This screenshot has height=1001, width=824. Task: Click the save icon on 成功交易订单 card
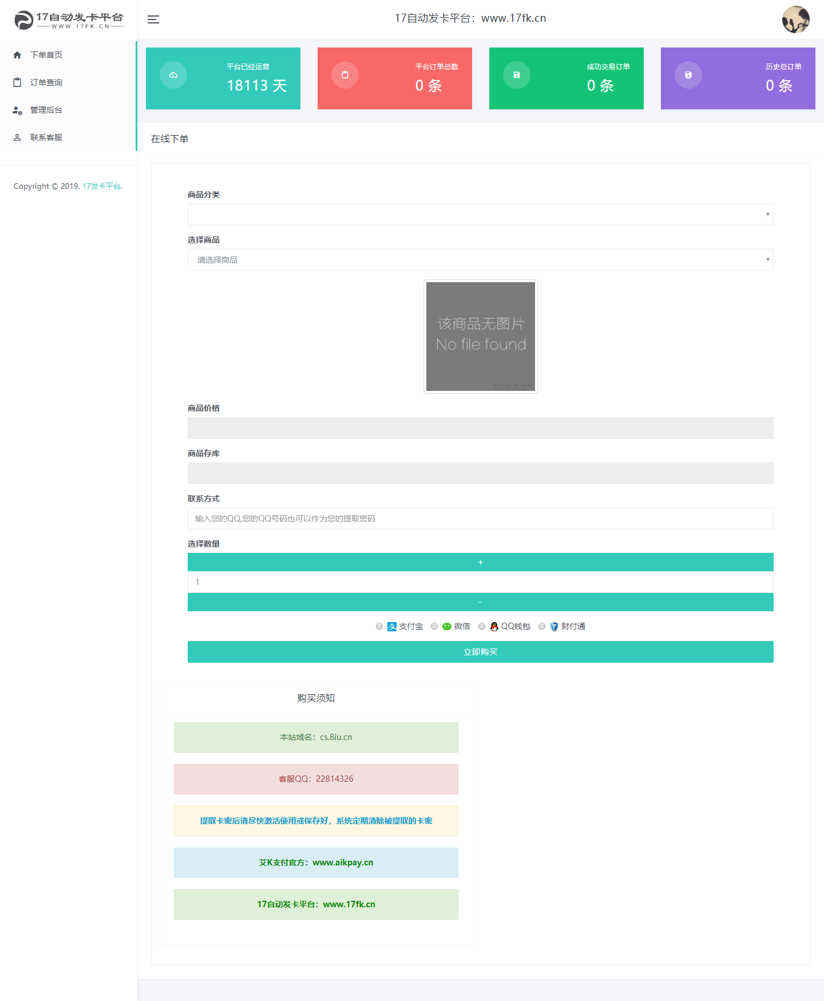coord(517,75)
